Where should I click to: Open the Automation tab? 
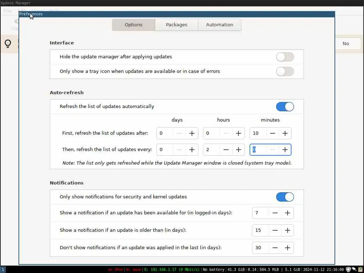click(x=219, y=25)
